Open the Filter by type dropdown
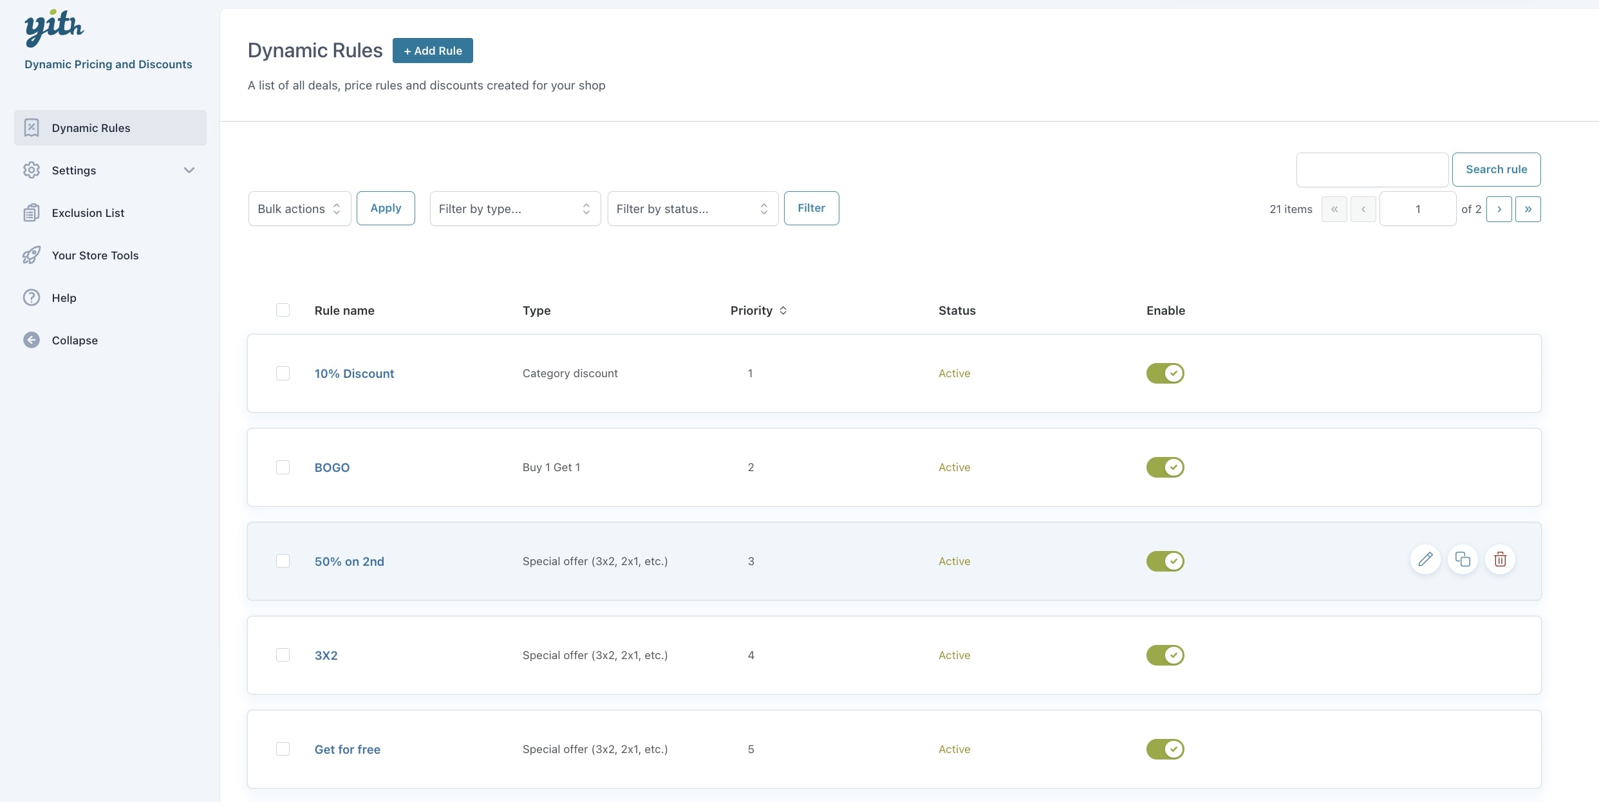The width and height of the screenshot is (1599, 802). pos(514,209)
